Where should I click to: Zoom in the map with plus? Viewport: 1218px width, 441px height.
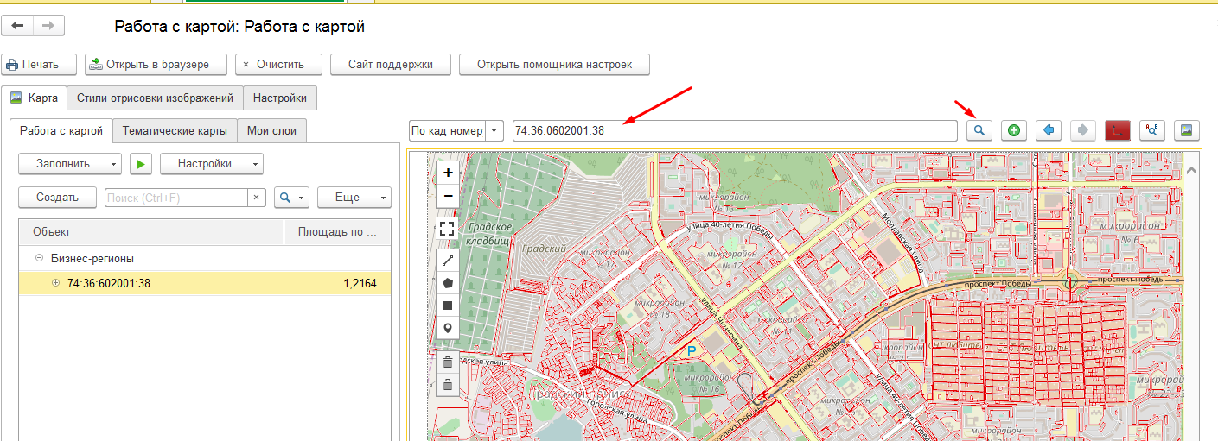pos(448,173)
